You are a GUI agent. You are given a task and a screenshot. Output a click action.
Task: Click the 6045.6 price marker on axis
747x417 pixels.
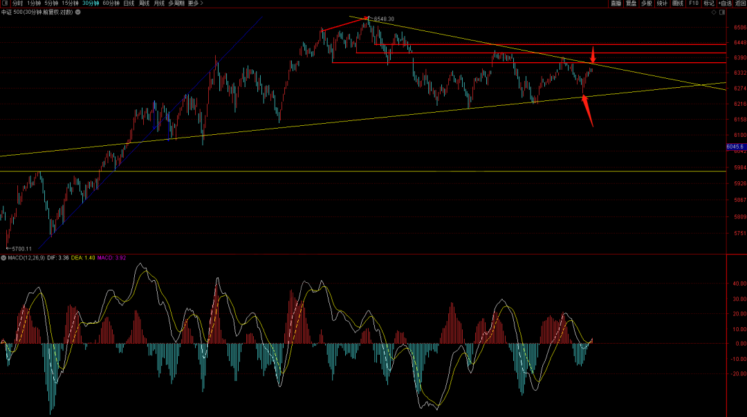[735, 147]
